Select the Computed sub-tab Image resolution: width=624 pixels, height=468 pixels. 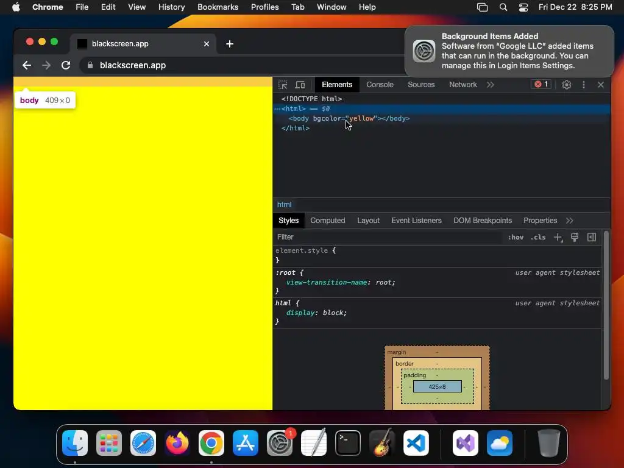pos(327,221)
